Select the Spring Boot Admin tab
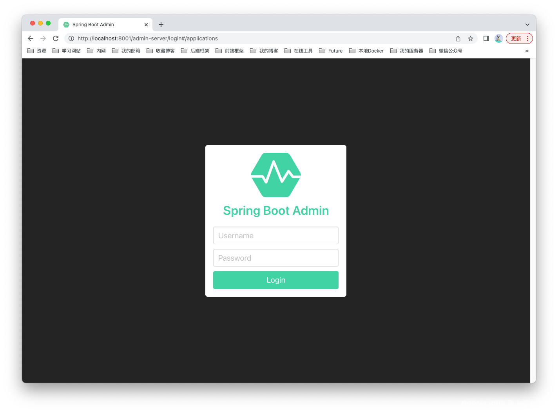558x412 pixels. click(105, 25)
